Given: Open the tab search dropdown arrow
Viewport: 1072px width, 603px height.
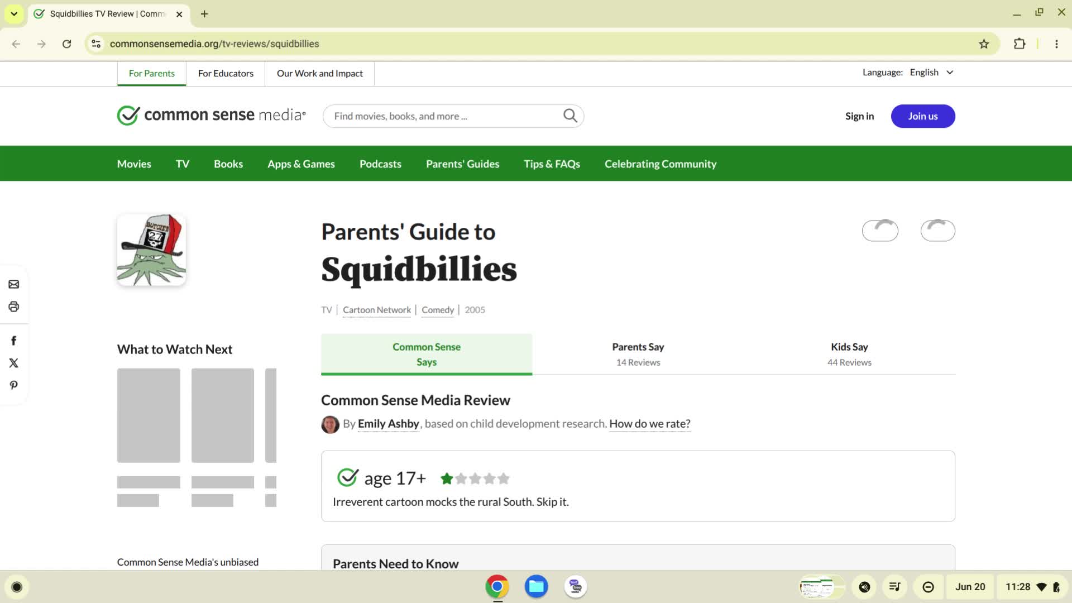Looking at the screenshot, I should [x=14, y=14].
